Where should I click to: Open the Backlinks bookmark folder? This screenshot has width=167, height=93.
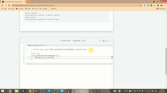(52, 9)
